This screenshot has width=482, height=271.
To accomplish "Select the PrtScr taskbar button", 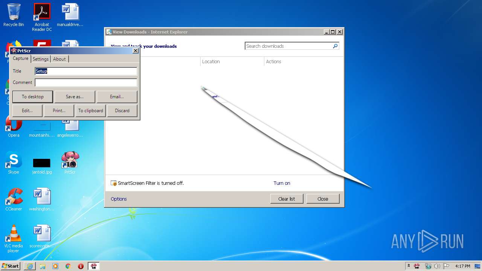I will click(x=94, y=266).
